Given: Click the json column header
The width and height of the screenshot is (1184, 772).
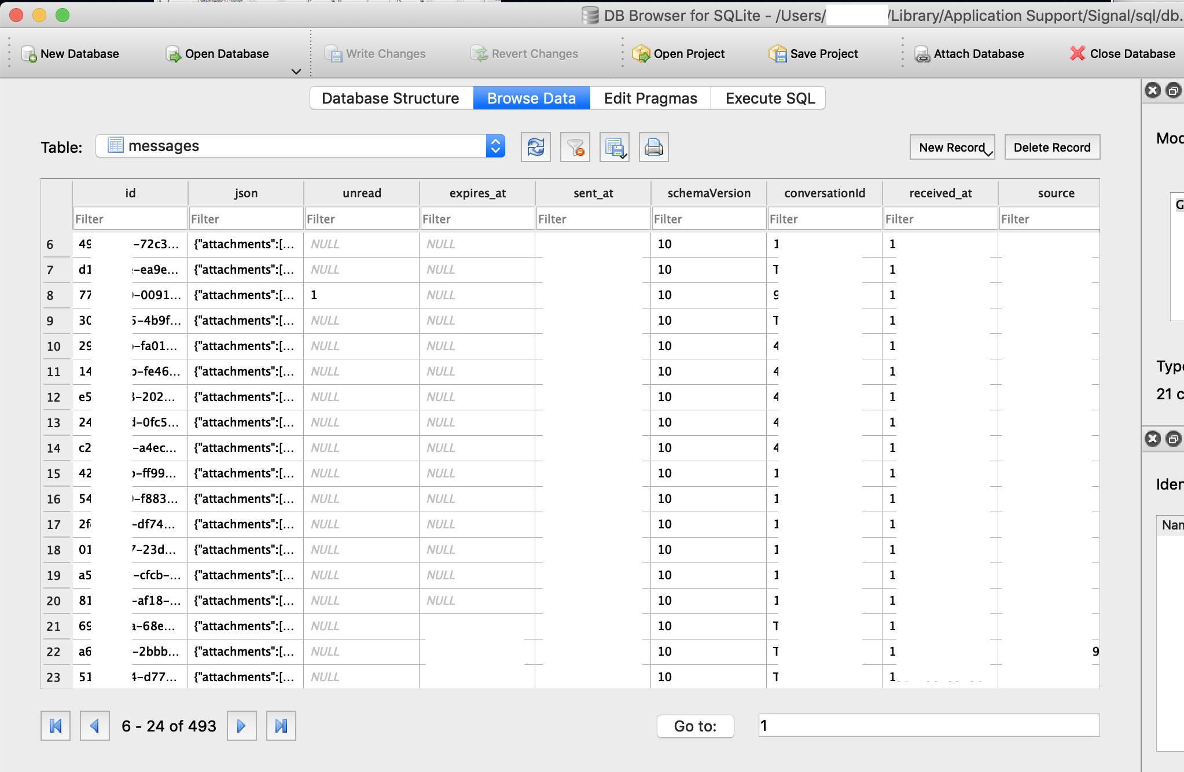Looking at the screenshot, I should tap(246, 193).
